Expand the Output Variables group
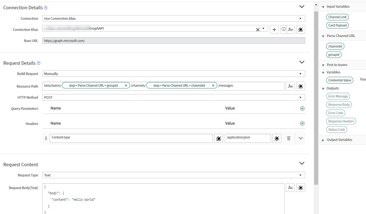Screen dimensions: 366x214 [x=323, y=140]
